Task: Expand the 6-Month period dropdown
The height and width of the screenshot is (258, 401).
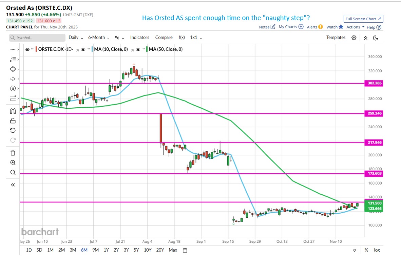Action: [99, 38]
